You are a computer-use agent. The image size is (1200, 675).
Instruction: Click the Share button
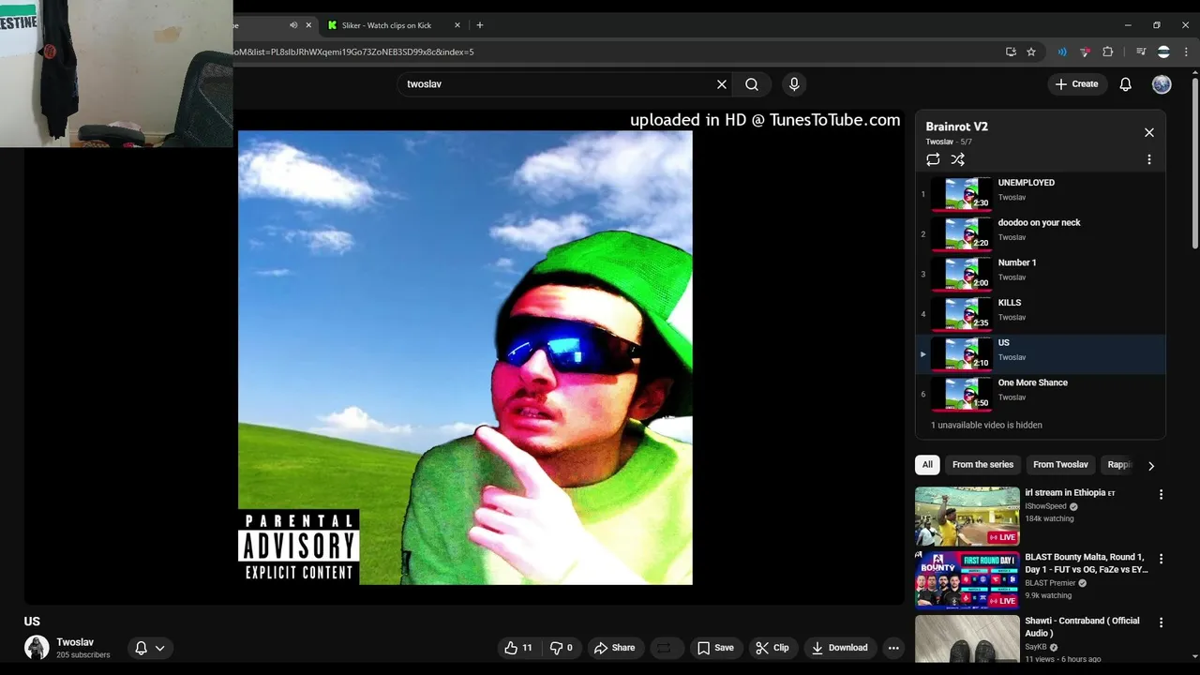614,648
